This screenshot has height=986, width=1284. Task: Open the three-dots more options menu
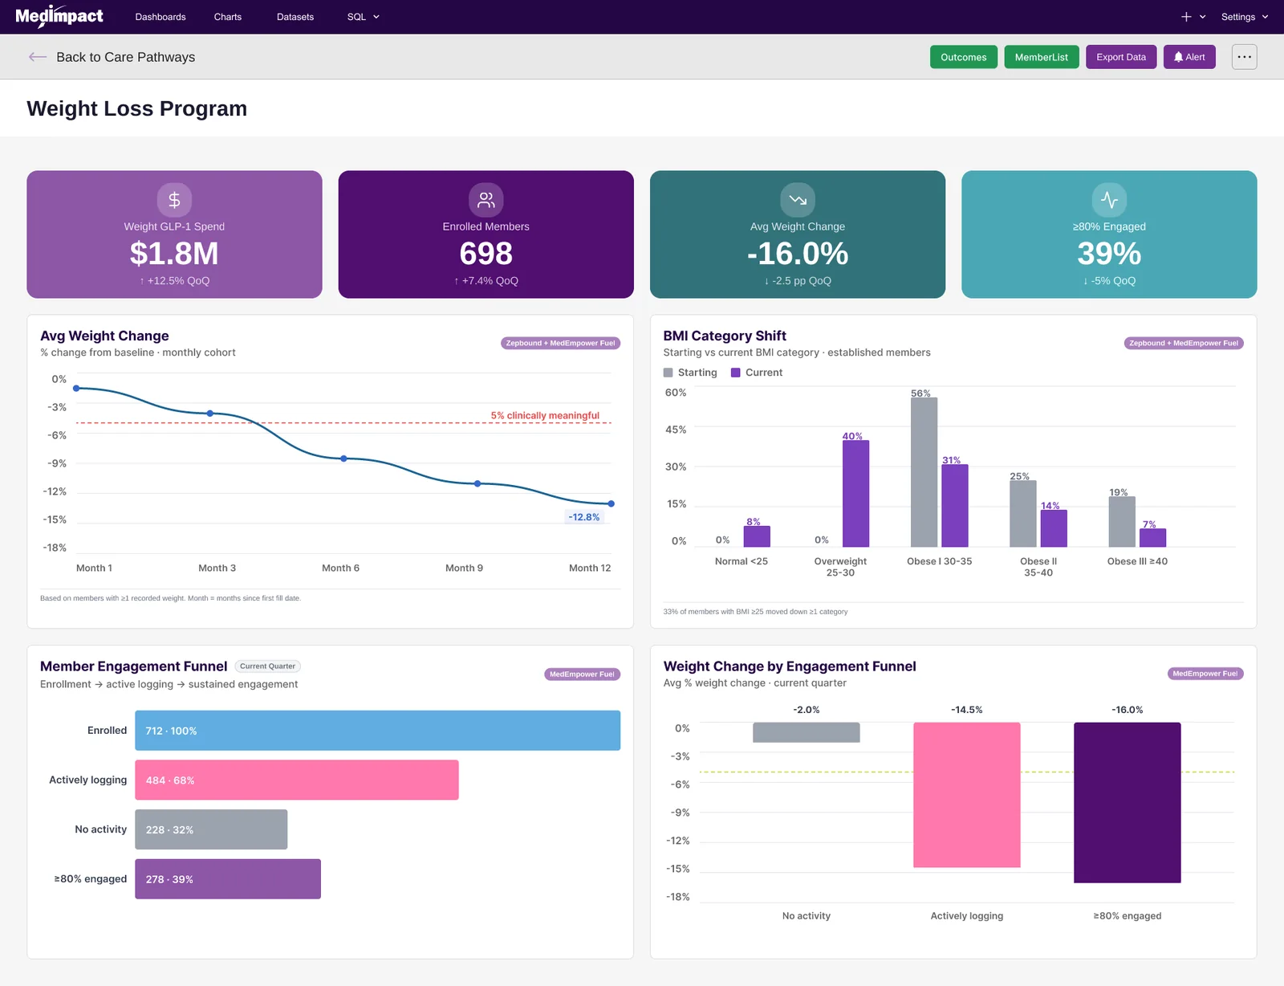[x=1244, y=57]
